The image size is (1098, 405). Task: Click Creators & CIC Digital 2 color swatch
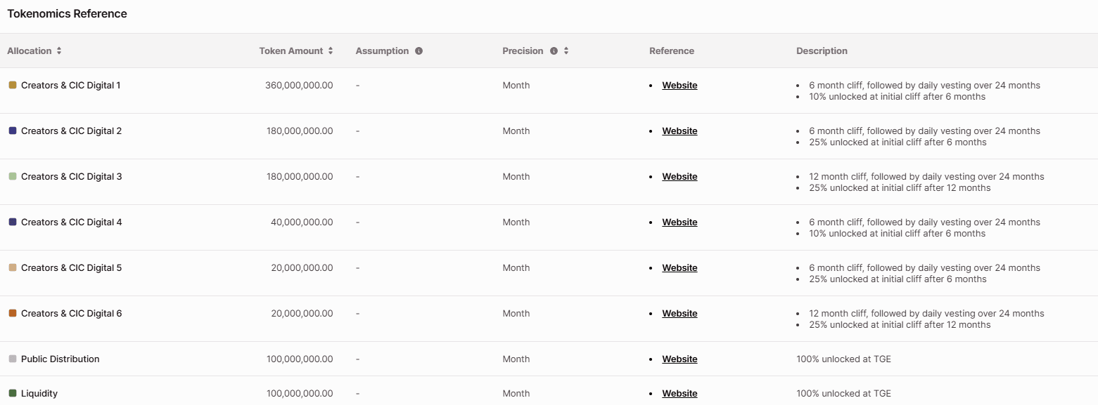tap(13, 131)
